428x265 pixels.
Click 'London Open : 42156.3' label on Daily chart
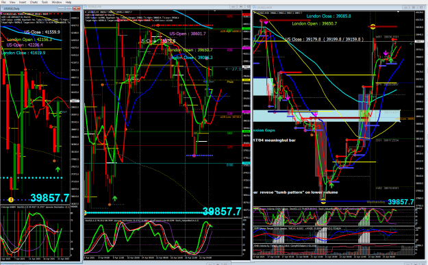(x=29, y=40)
